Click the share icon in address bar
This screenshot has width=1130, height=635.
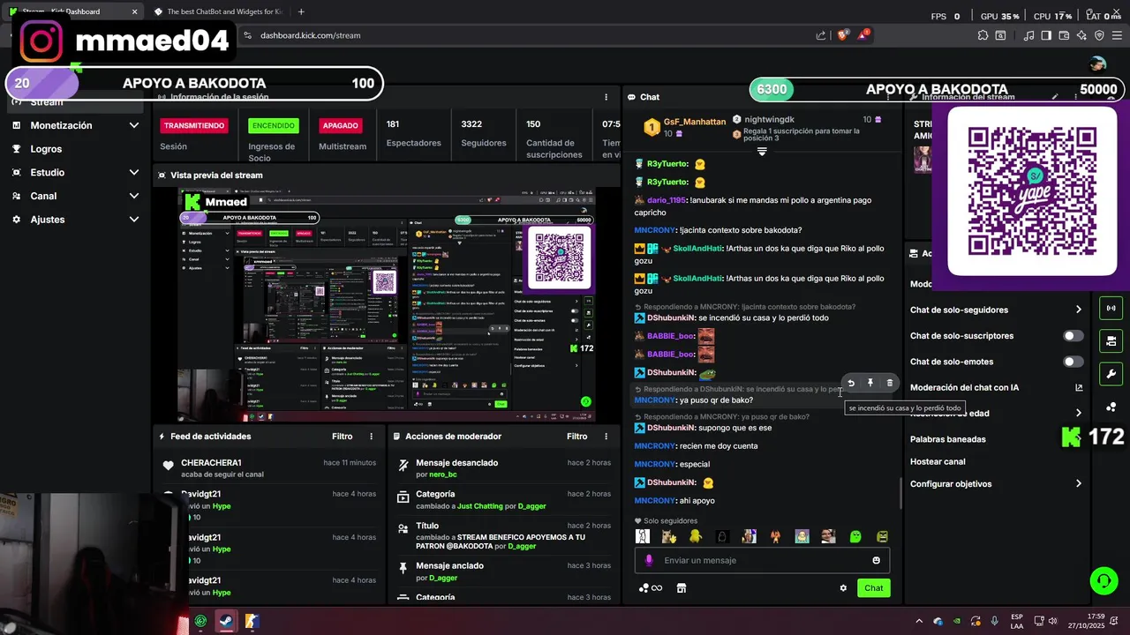coord(821,35)
